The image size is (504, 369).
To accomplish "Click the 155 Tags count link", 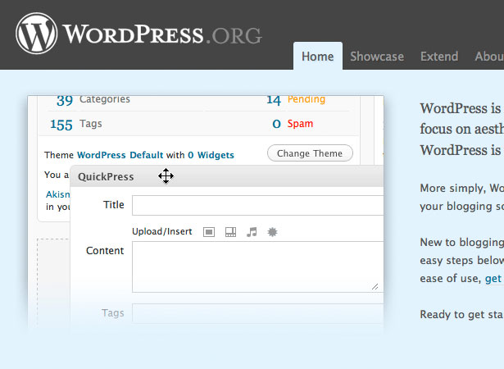I will pyautogui.click(x=61, y=125).
